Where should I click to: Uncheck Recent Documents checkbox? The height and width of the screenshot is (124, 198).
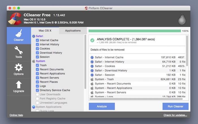pos(37,70)
